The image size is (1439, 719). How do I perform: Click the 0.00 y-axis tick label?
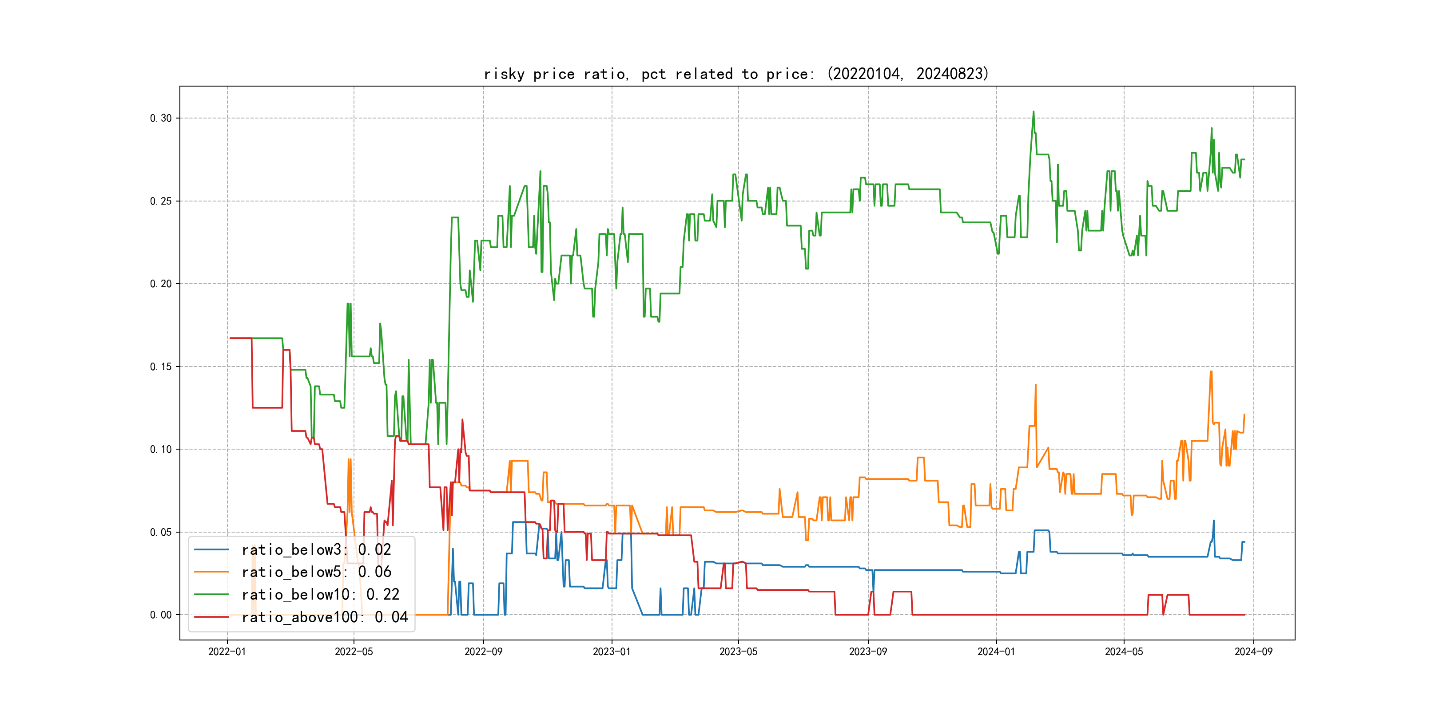[161, 615]
